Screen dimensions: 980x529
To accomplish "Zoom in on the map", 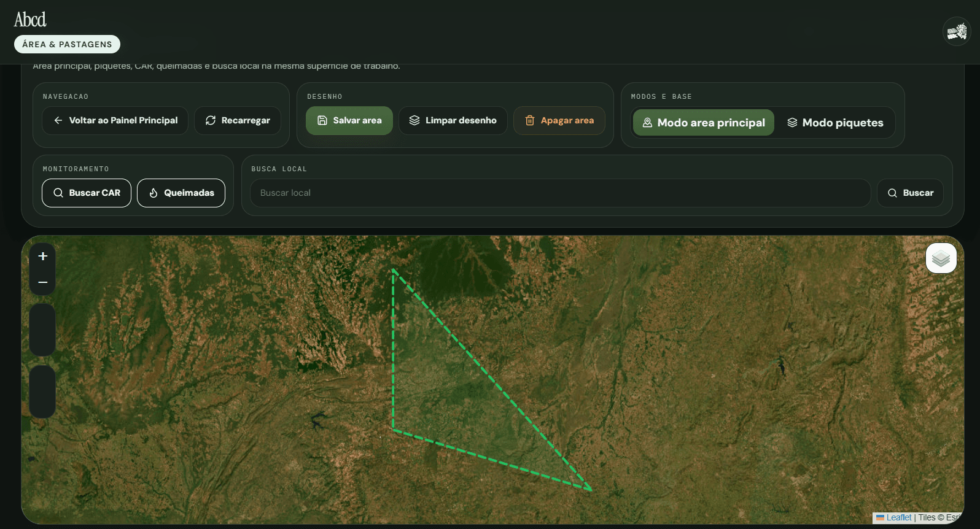I will (43, 257).
